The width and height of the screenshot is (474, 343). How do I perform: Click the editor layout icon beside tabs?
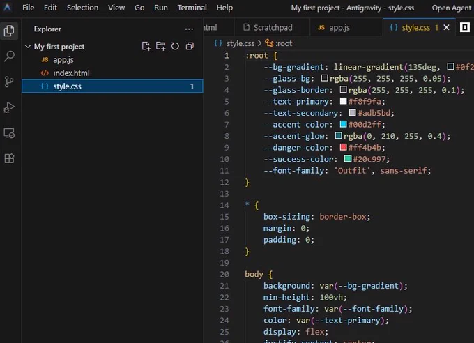pyautogui.click(x=465, y=27)
